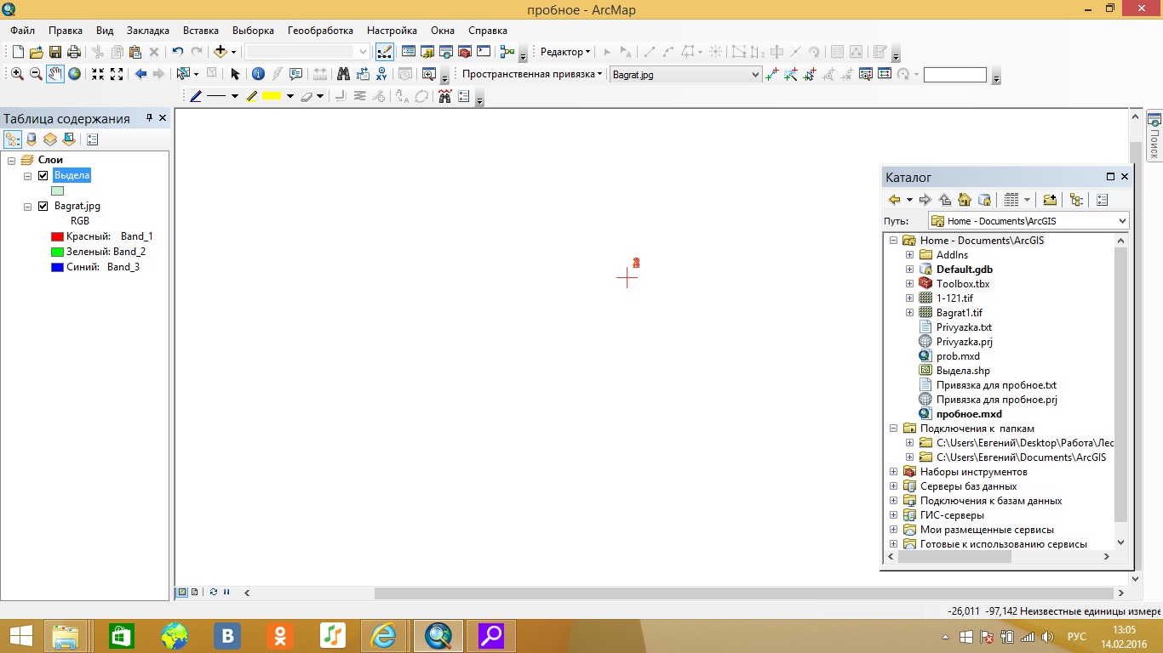
Task: Activate the Pan hand tool
Action: [55, 74]
